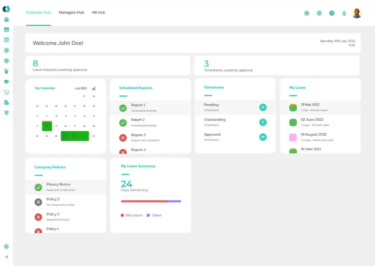The height and width of the screenshot is (266, 375).
Task: Toggle Privacy Notice green checkmark
Action: (38, 187)
